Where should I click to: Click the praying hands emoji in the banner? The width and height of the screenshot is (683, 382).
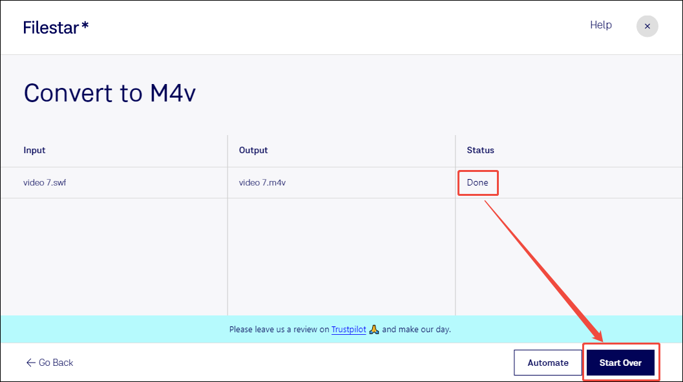tap(373, 330)
